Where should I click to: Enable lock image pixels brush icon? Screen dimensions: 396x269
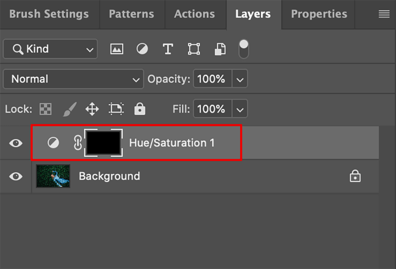[x=69, y=109]
